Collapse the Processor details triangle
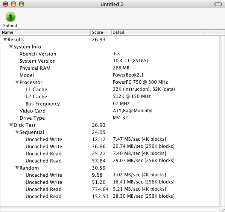The width and height of the screenshot is (225, 212). click(x=17, y=82)
